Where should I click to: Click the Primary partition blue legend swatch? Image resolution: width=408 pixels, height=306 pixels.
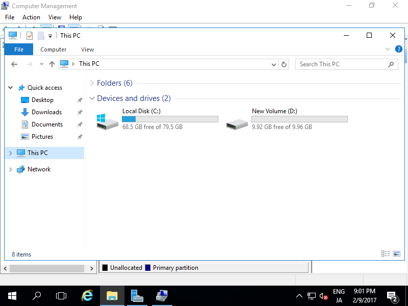[x=147, y=268]
